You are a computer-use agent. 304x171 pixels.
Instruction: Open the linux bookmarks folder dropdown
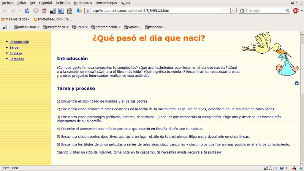(x=80, y=27)
